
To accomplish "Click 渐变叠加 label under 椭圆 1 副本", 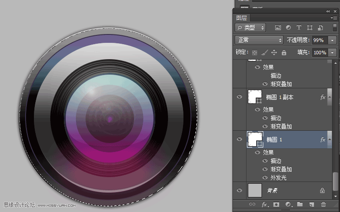I will 281,126.
